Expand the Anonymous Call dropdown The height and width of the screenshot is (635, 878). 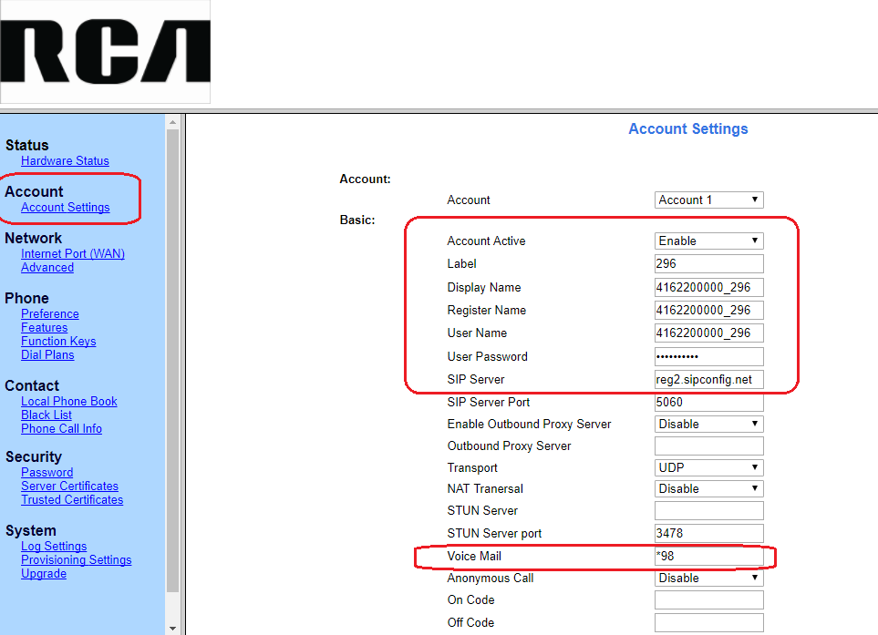click(x=708, y=579)
